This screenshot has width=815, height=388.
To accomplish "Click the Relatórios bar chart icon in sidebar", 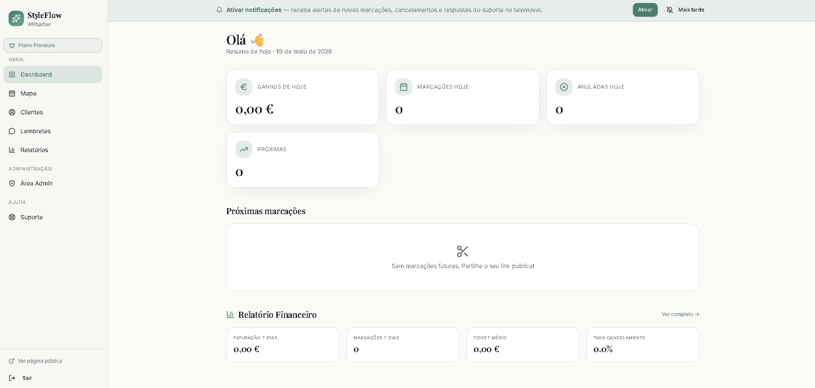I will click(12, 150).
